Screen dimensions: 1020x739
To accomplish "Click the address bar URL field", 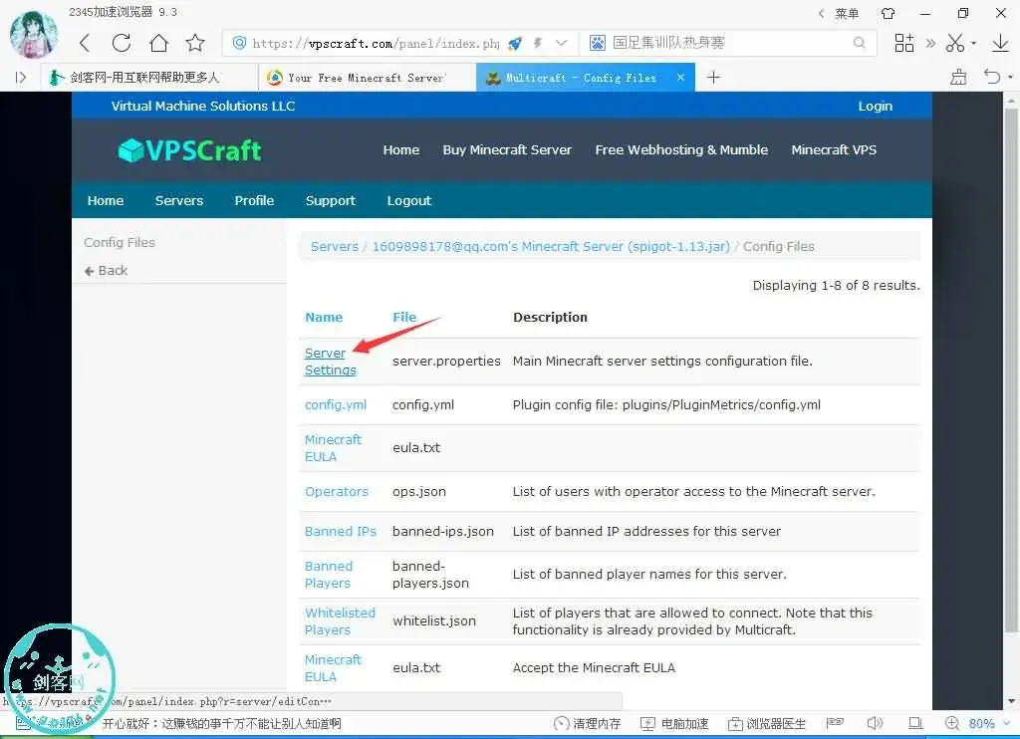I will tap(376, 43).
